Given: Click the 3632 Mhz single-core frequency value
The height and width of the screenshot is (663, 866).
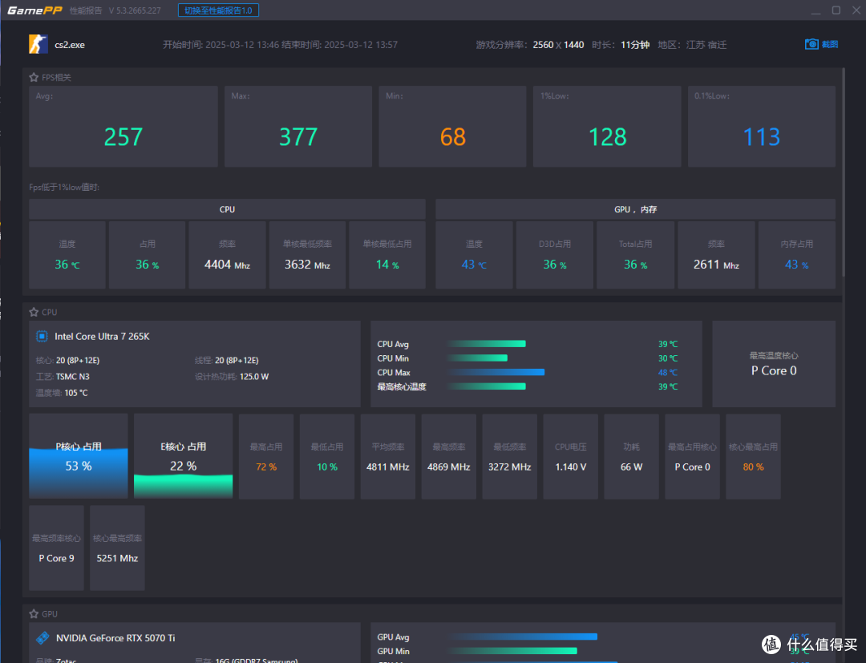Looking at the screenshot, I should click(x=307, y=265).
